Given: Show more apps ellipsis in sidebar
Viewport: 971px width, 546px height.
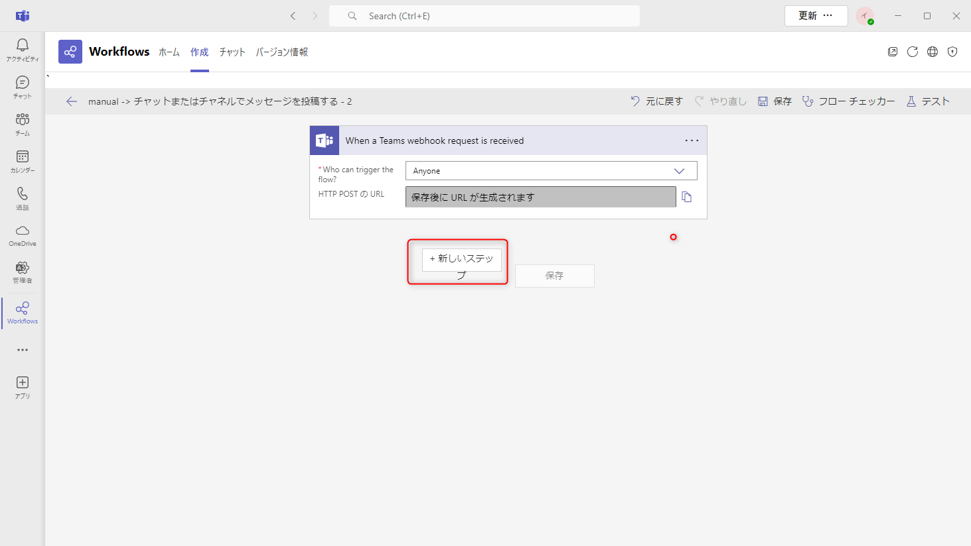Looking at the screenshot, I should 23,350.
